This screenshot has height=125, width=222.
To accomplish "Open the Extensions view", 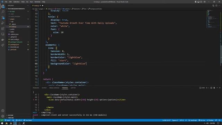I will click(3, 28).
